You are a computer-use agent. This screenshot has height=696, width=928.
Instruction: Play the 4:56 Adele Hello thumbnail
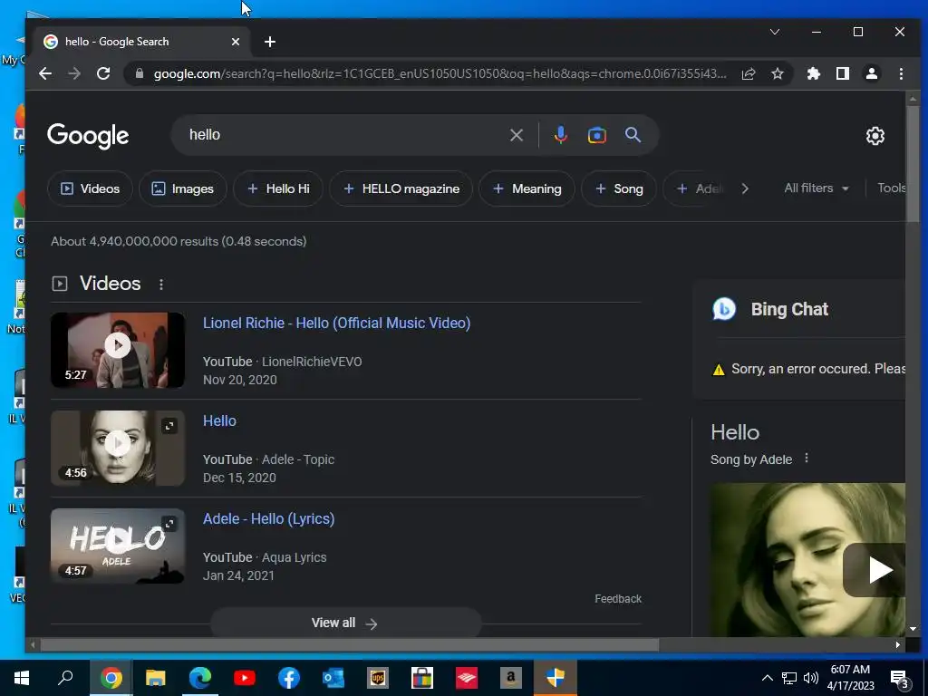point(118,448)
